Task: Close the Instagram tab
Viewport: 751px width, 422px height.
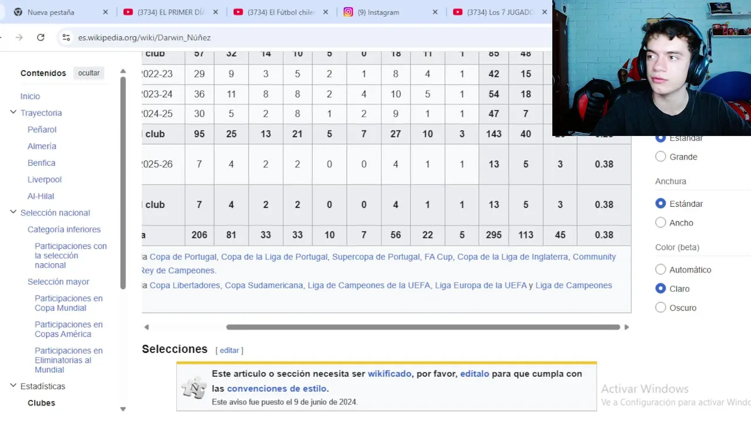Action: tap(435, 12)
